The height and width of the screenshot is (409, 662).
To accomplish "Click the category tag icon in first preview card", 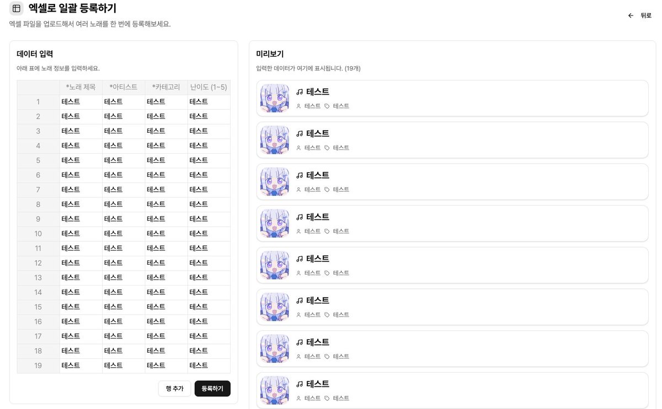I will coord(327,106).
